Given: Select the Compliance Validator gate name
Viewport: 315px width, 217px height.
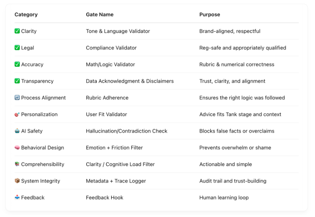Looking at the screenshot, I should [x=111, y=48].
